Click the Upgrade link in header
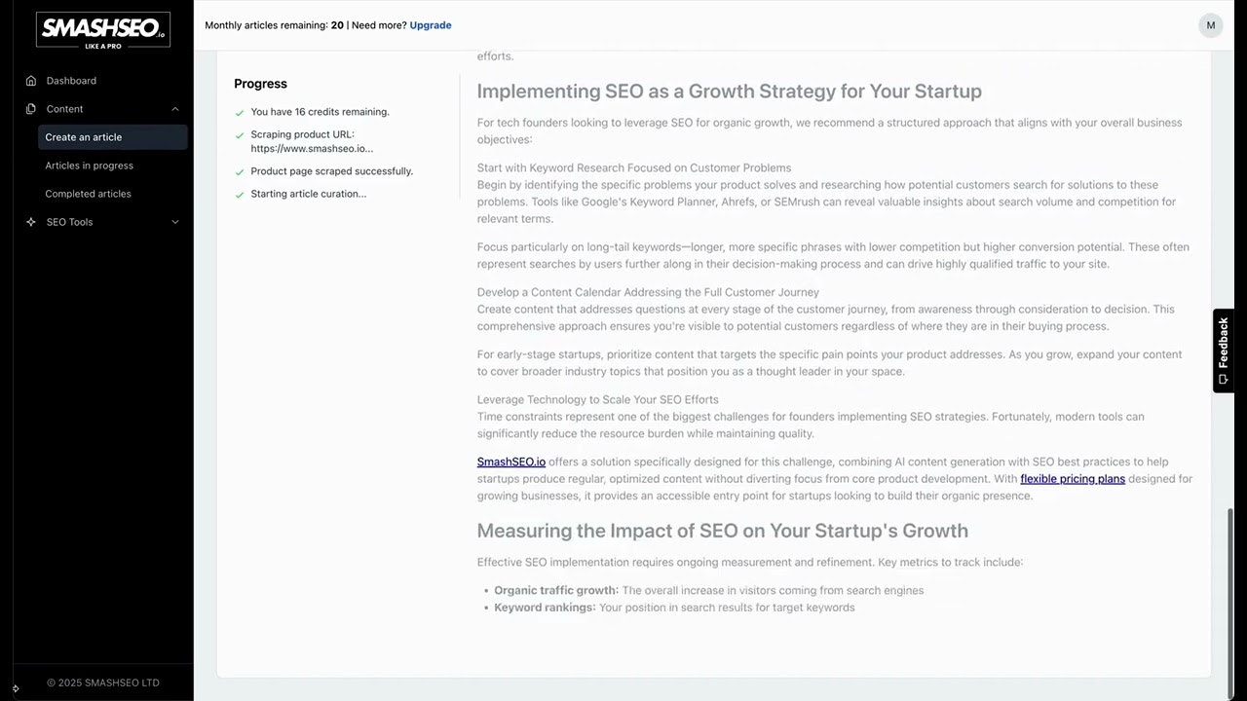The image size is (1247, 701). click(x=431, y=25)
